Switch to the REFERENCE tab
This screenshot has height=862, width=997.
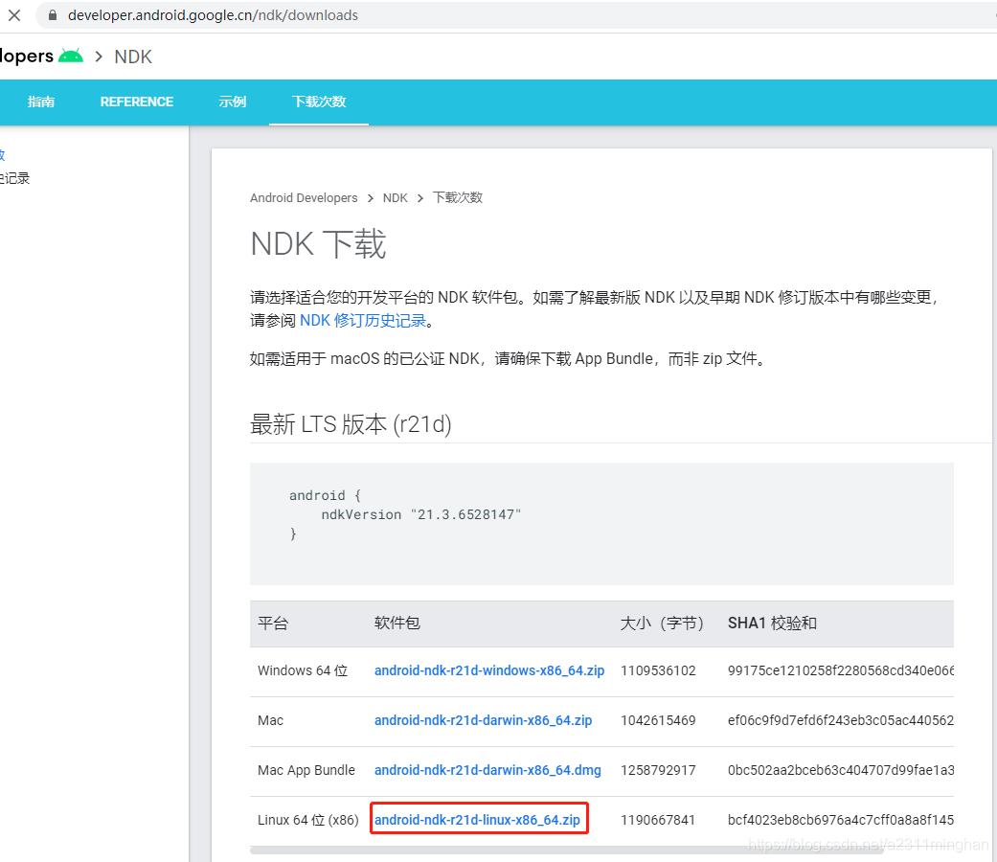137,102
